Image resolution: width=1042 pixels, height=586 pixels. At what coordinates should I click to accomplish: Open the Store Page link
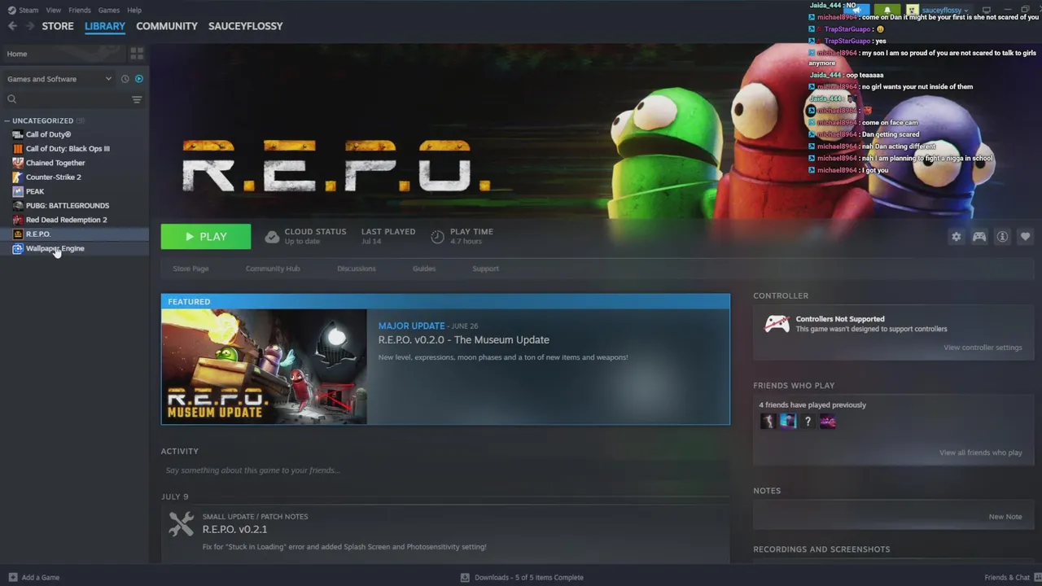190,269
